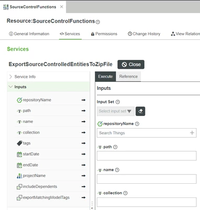Open the General Information tab

point(29,34)
